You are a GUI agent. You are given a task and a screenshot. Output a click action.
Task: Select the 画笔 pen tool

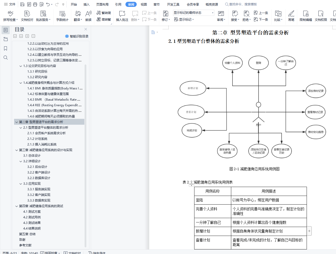pos(291,16)
